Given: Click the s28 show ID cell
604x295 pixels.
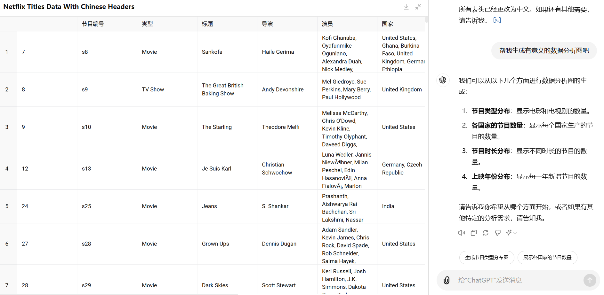Looking at the screenshot, I should click(x=107, y=244).
